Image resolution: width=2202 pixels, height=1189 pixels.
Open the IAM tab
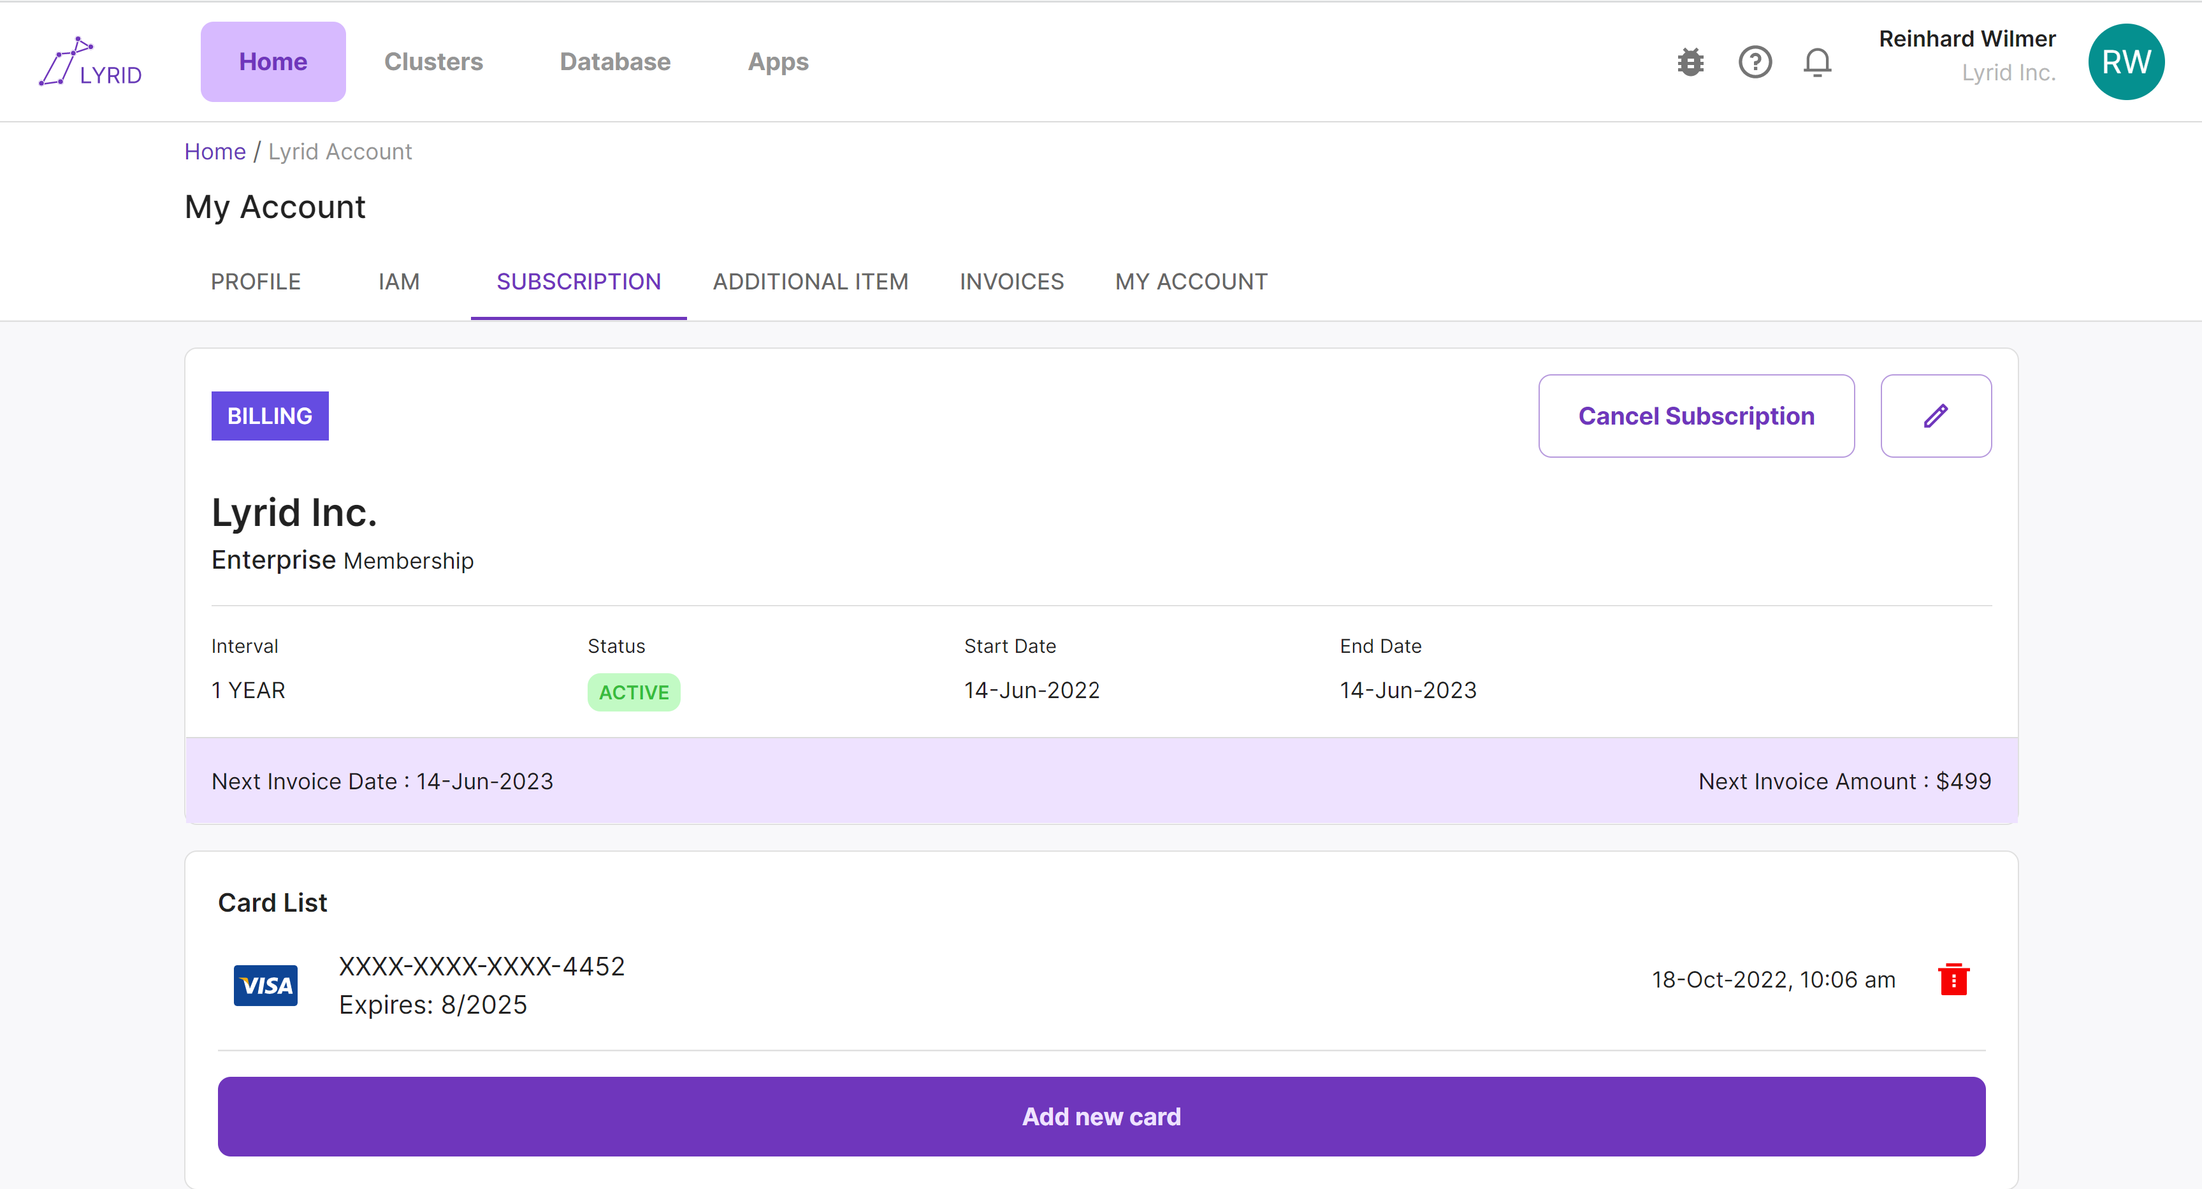(398, 281)
